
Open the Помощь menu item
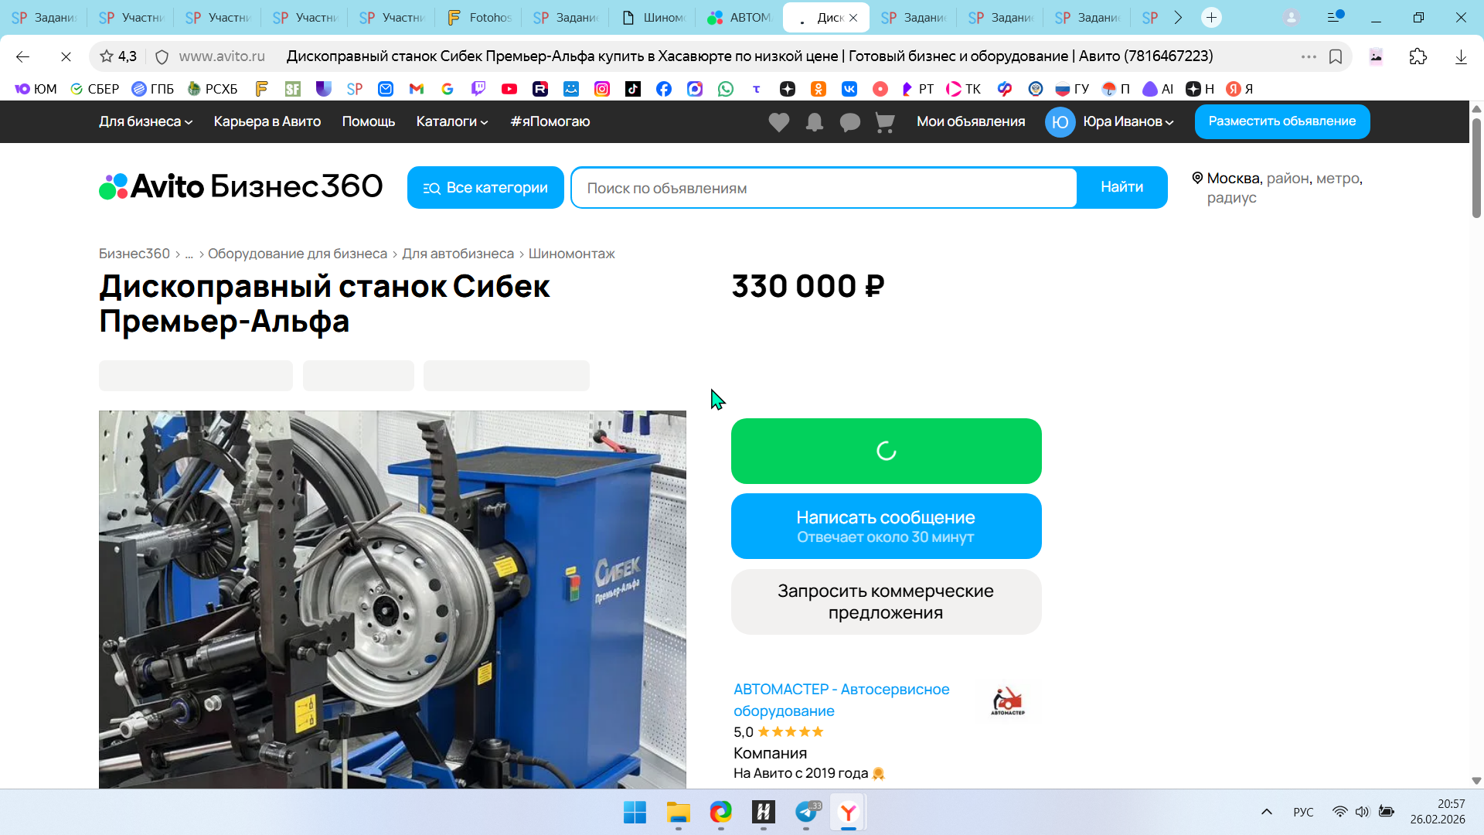pyautogui.click(x=368, y=121)
